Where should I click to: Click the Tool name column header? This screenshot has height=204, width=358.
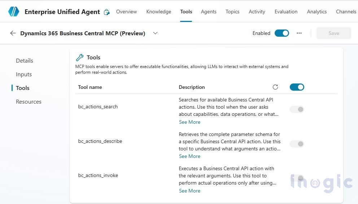coord(90,87)
